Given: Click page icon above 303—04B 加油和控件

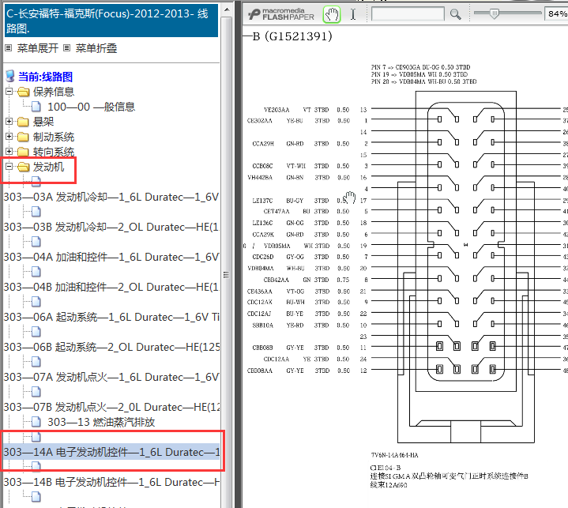Looking at the screenshot, I should click(x=36, y=272).
